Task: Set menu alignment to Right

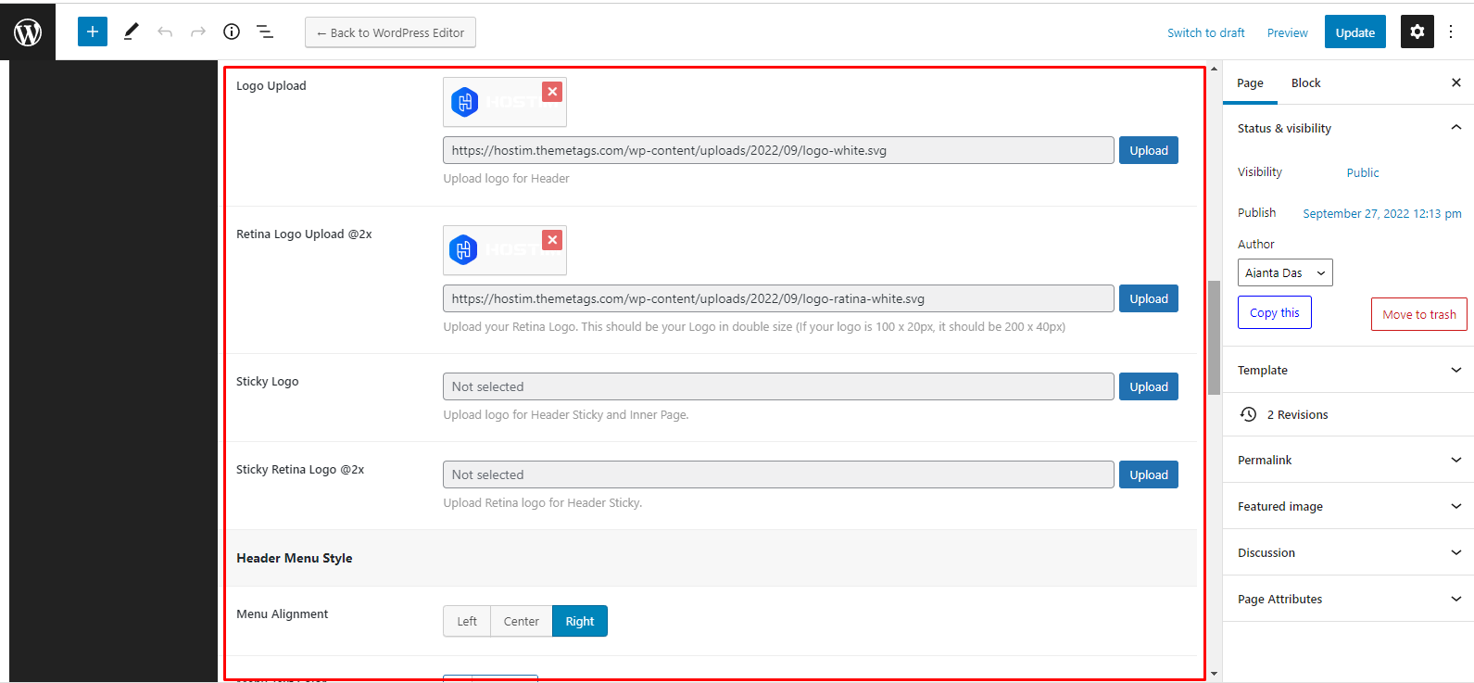Action: [580, 621]
